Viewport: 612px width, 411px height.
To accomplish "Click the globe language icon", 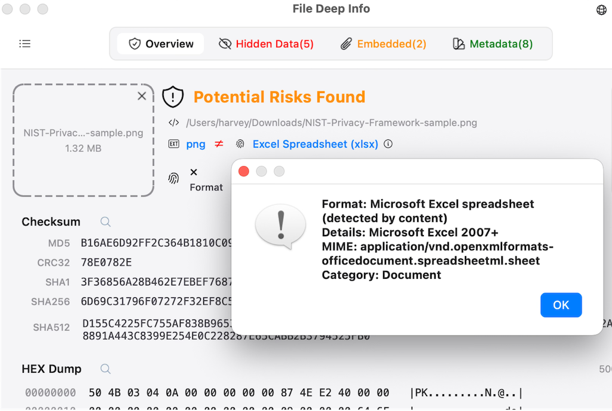I will (601, 10).
